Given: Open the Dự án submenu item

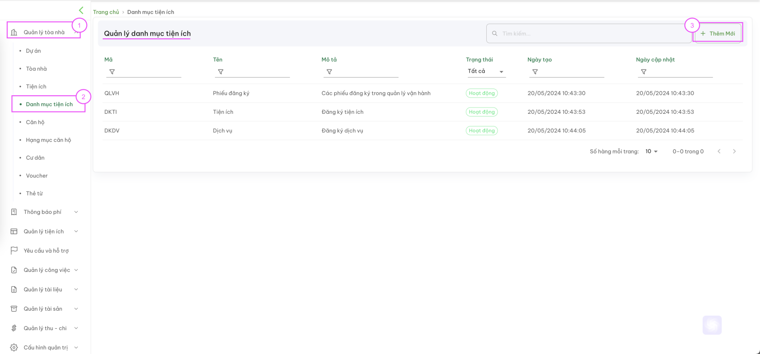Looking at the screenshot, I should point(33,51).
